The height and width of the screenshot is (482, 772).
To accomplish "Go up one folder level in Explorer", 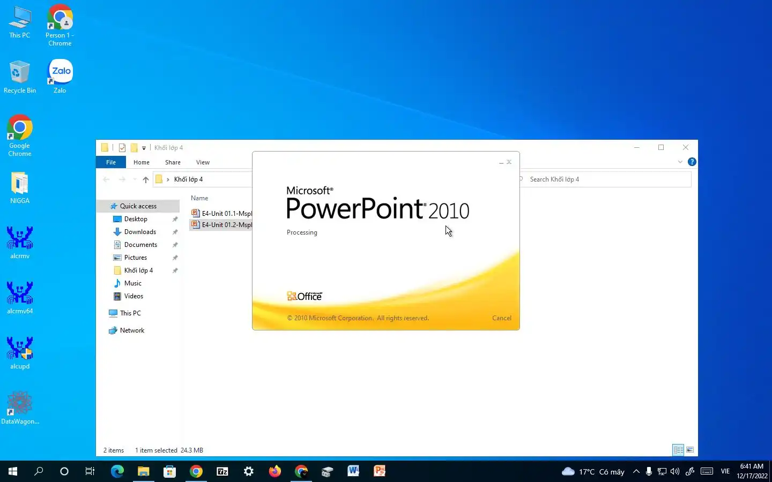I will [x=146, y=179].
